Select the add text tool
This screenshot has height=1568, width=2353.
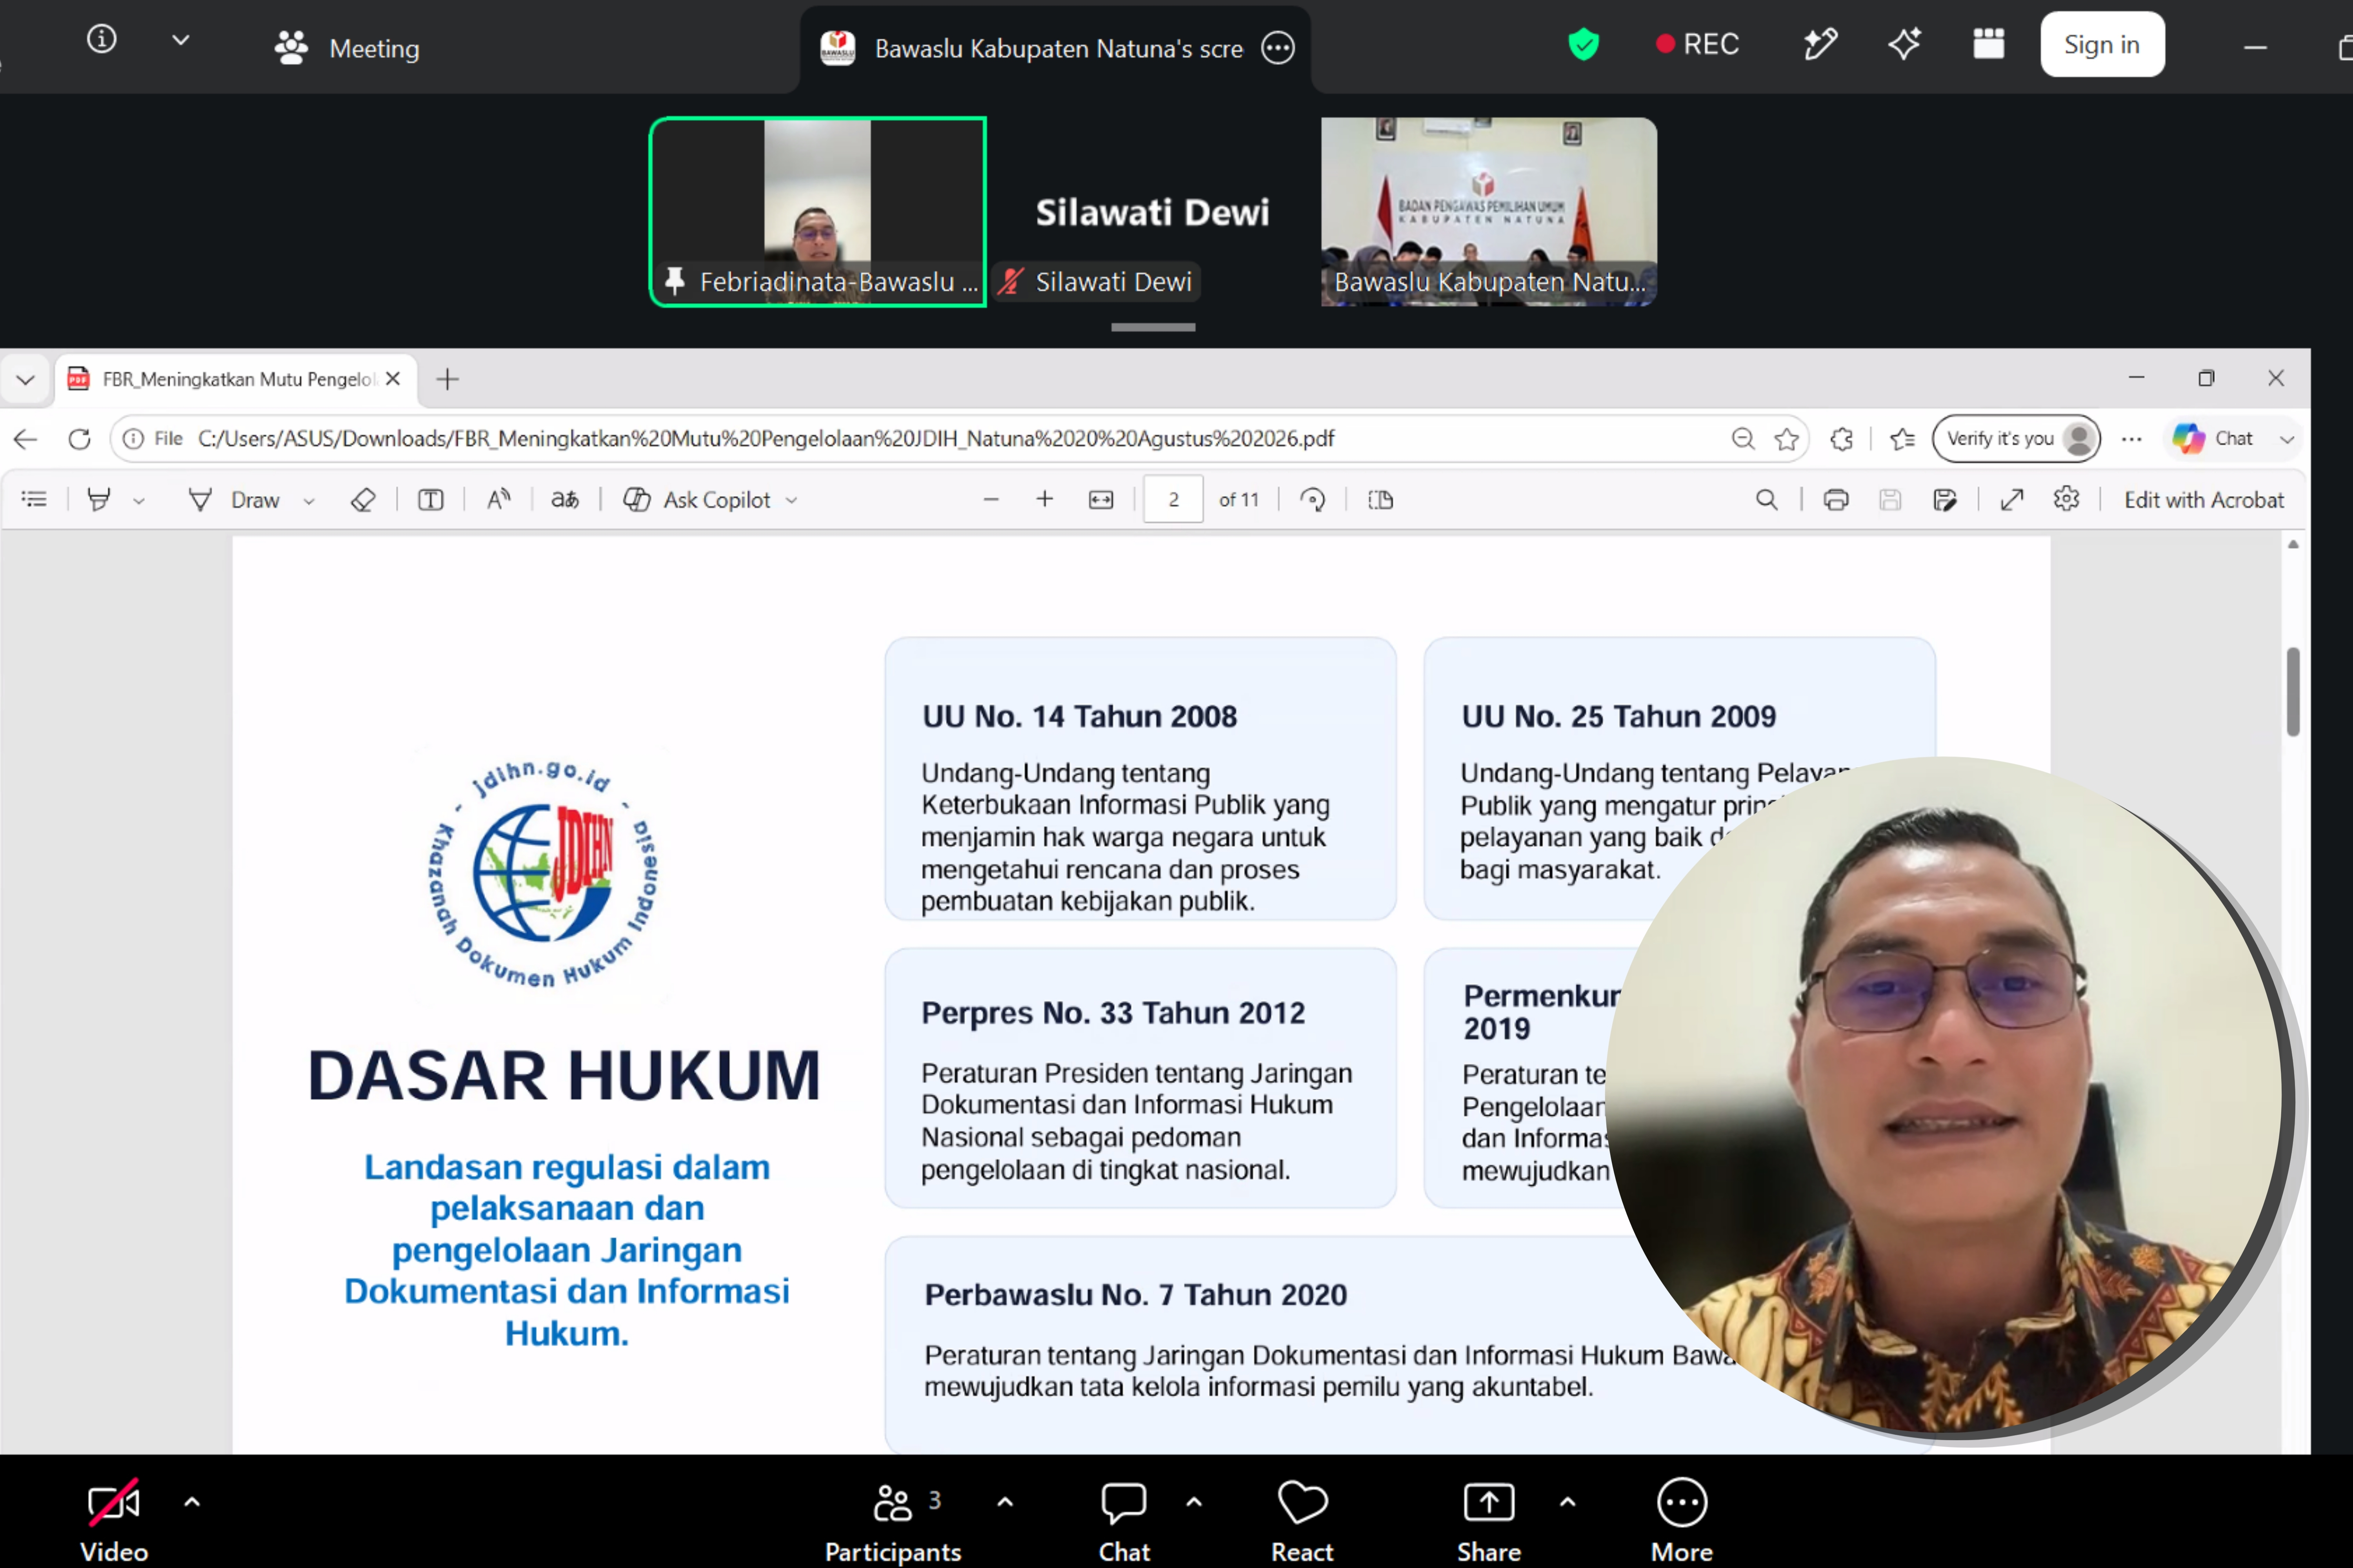tap(430, 499)
